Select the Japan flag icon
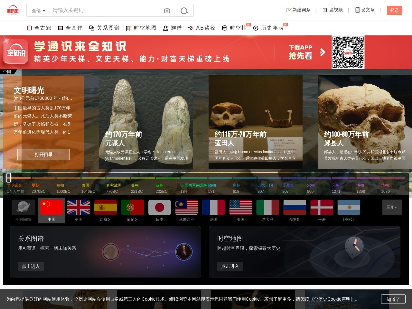 (x=160, y=208)
